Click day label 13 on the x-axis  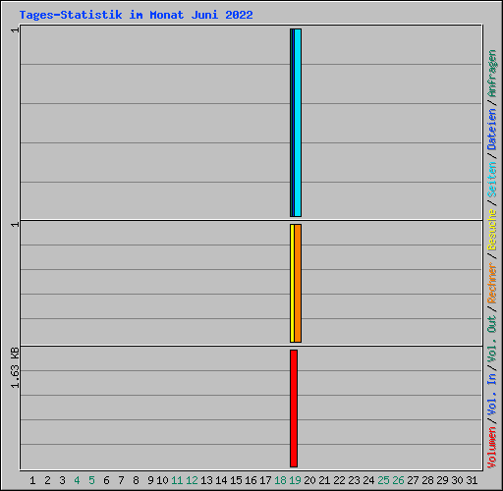click(x=206, y=480)
